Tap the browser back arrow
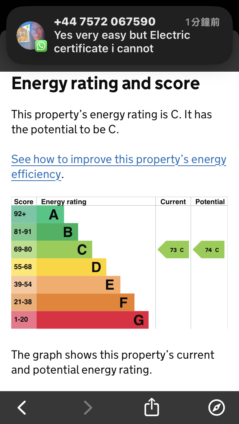 click(22, 408)
